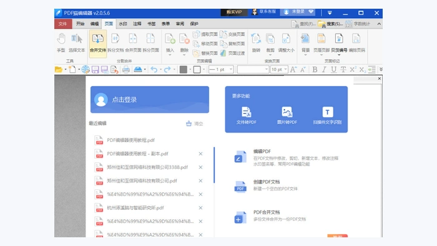Toggle Underline formatting (U)

pyautogui.click(x=333, y=70)
